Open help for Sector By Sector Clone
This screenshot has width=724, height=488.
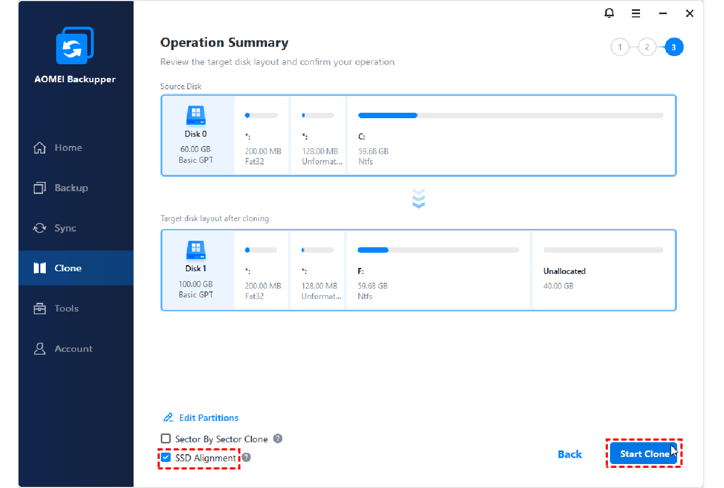point(278,438)
